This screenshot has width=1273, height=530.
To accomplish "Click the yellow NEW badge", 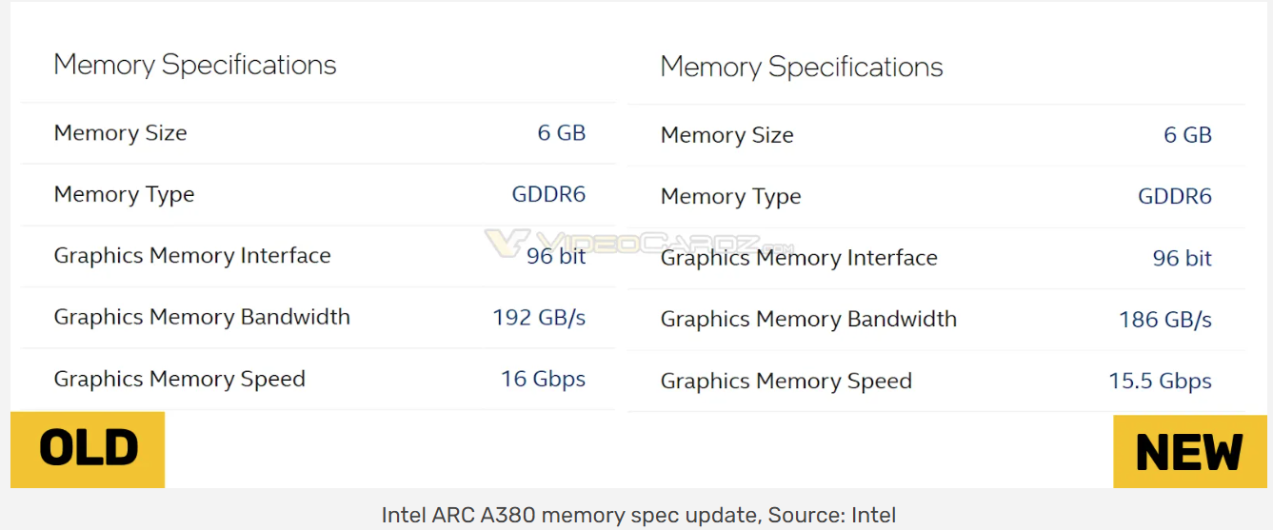I will [x=1189, y=452].
